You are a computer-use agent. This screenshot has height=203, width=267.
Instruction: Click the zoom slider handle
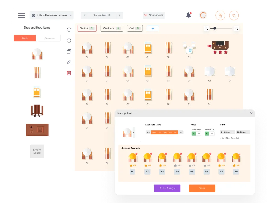[215, 28]
